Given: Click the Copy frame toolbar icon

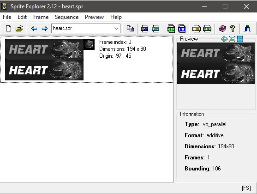Looking at the screenshot, I should [x=130, y=29].
